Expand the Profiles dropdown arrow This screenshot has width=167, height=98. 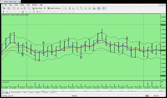tap(10, 8)
